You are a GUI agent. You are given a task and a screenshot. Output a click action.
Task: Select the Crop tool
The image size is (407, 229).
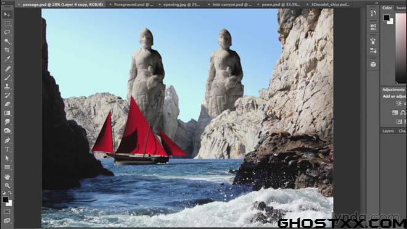point(7,50)
